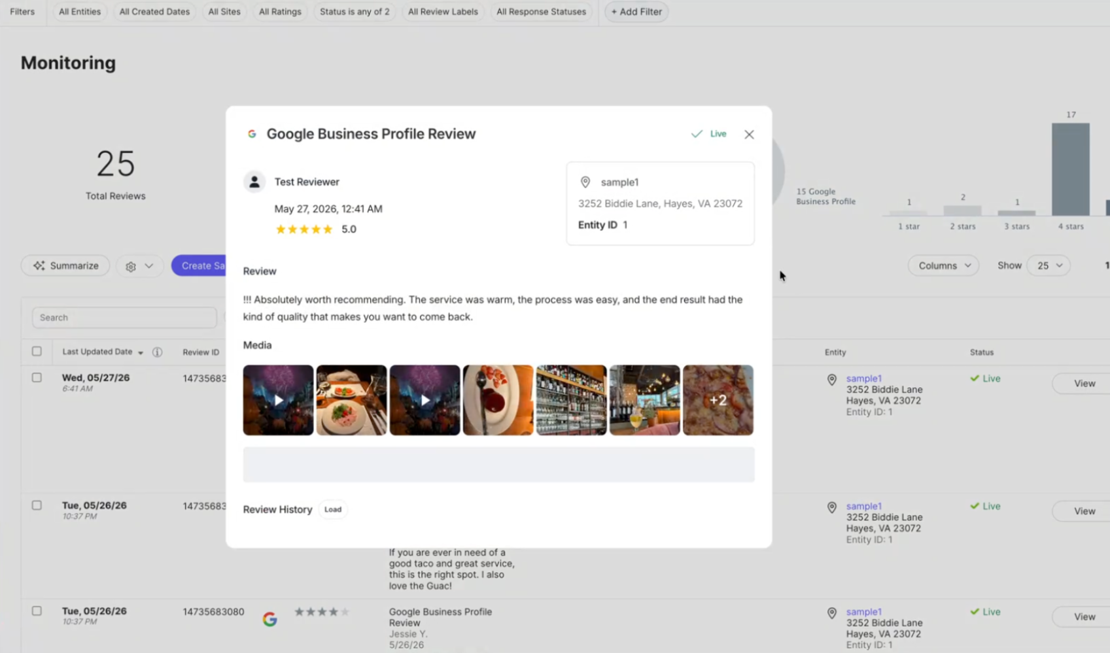The image size is (1110, 653).
Task: Open the bar shelves photo thumbnail
Action: 571,400
